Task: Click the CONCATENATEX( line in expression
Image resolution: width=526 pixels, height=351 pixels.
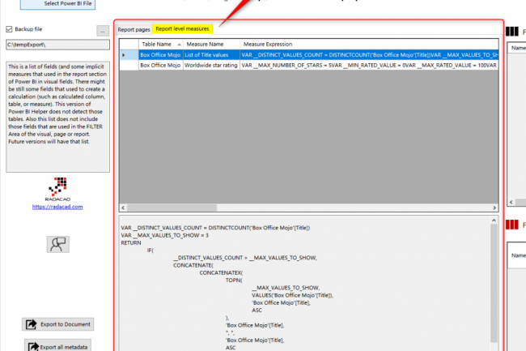Action: click(x=221, y=272)
